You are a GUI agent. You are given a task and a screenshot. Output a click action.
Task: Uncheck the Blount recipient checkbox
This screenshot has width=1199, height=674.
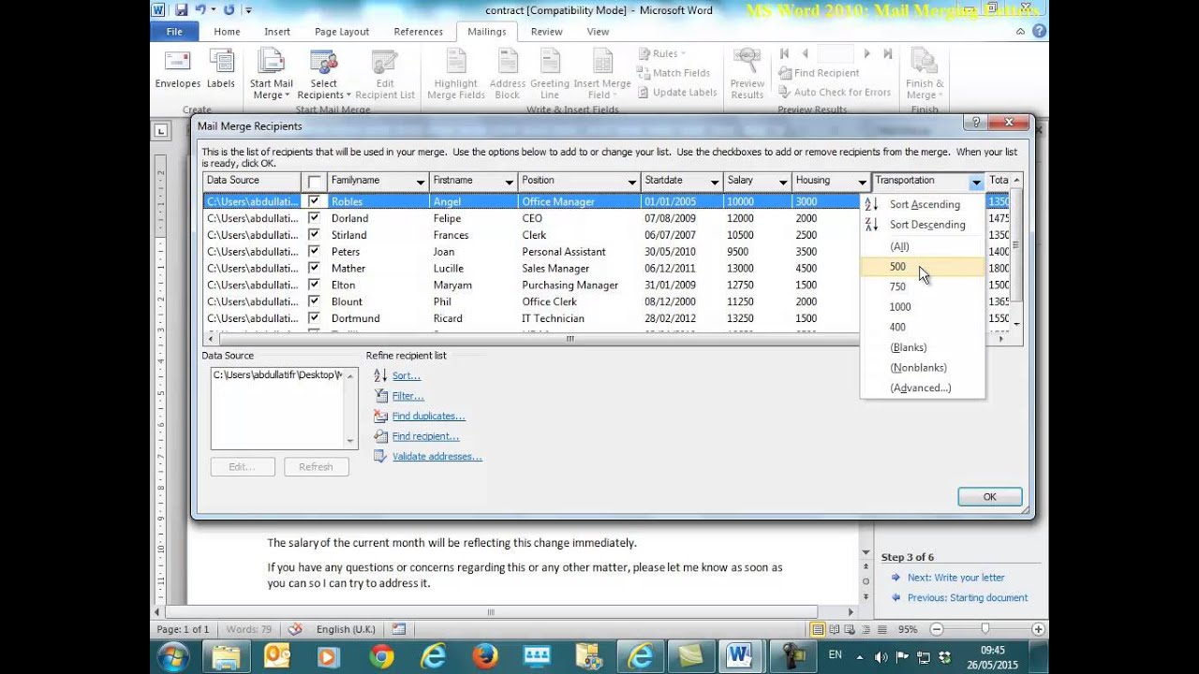tap(315, 301)
